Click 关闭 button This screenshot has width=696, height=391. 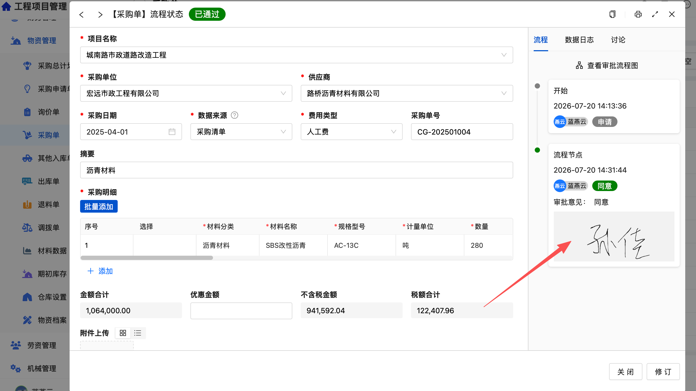(x=626, y=372)
